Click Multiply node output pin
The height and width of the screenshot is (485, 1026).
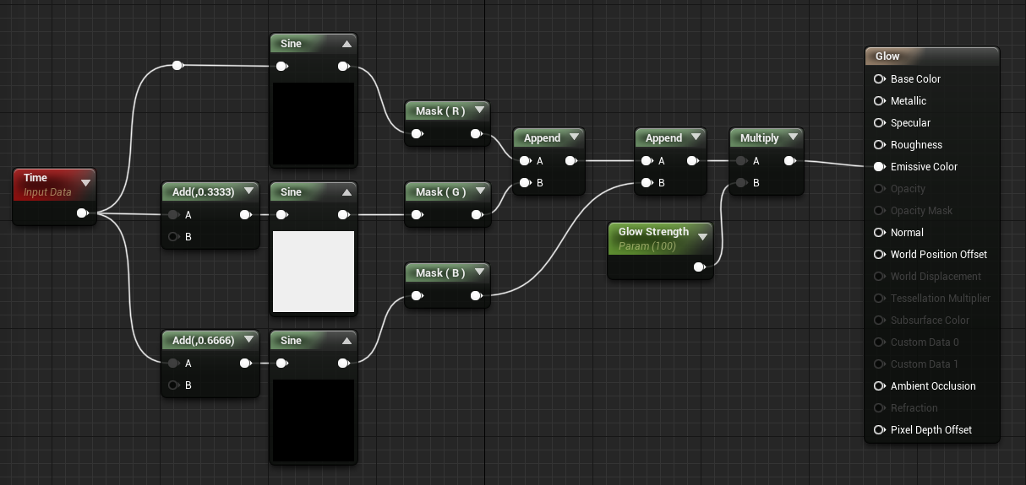click(x=789, y=160)
